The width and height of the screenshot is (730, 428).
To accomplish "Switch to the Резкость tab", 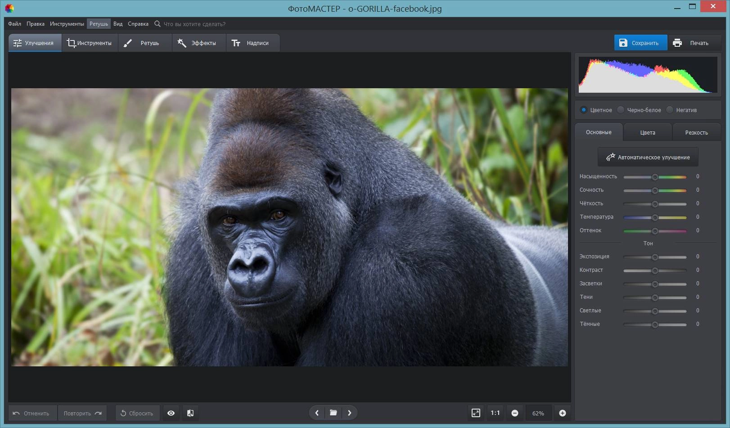I will pyautogui.click(x=696, y=132).
